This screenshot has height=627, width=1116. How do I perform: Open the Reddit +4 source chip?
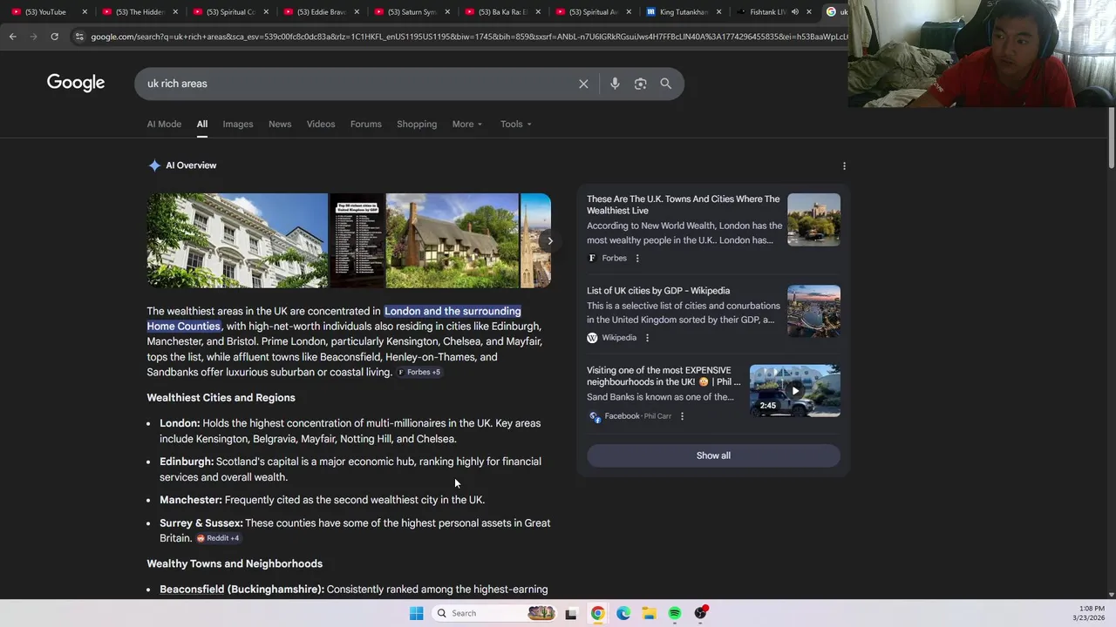218,538
